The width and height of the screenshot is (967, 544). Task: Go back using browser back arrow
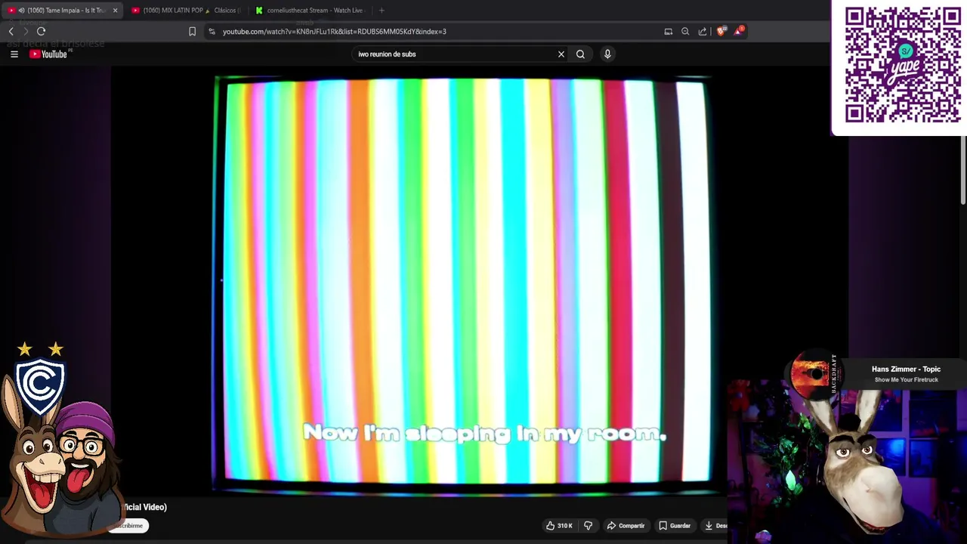pyautogui.click(x=11, y=32)
